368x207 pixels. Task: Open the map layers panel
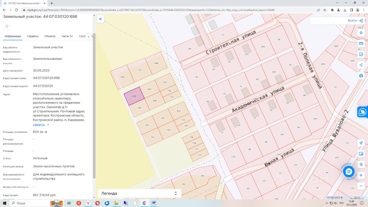pyautogui.click(x=361, y=33)
